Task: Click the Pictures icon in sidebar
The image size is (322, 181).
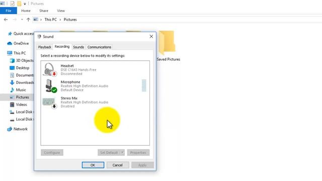Action: click(12, 97)
